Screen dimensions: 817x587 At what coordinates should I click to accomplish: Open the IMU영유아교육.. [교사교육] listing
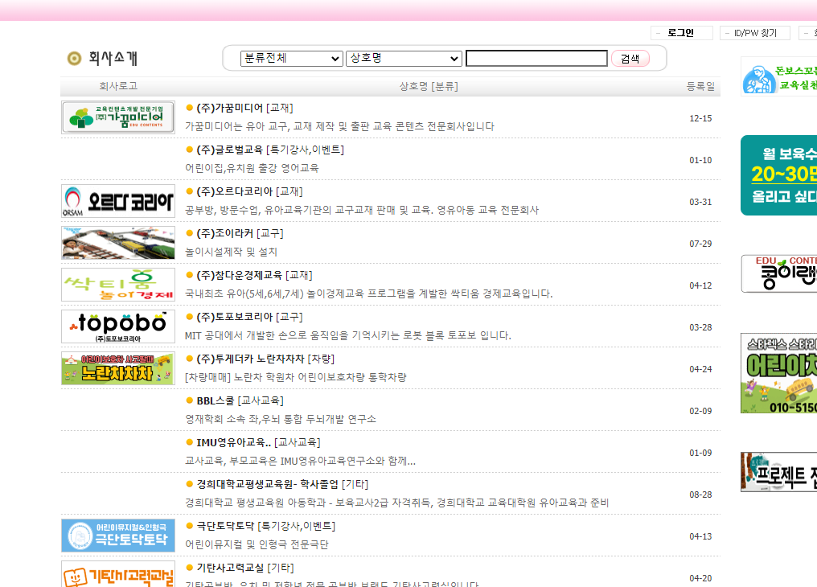(258, 442)
